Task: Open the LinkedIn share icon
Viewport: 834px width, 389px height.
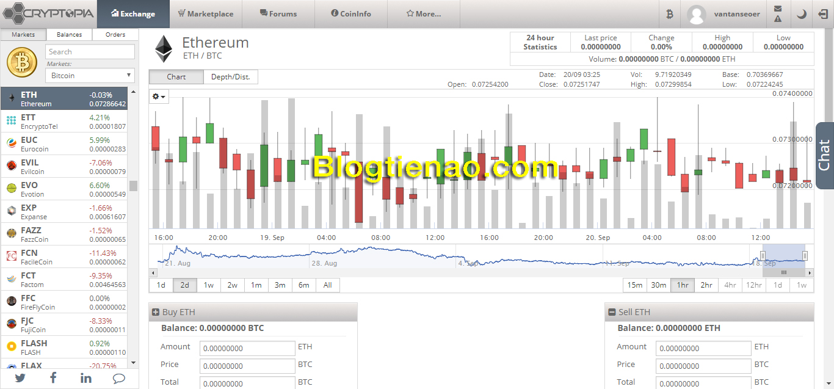Action: tap(86, 378)
